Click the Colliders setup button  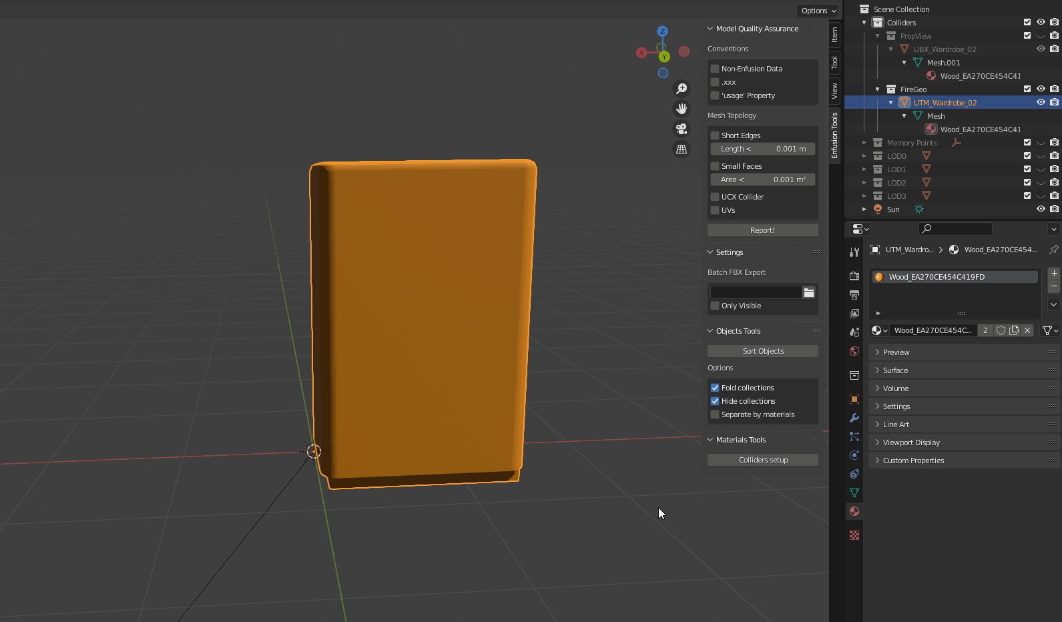763,460
